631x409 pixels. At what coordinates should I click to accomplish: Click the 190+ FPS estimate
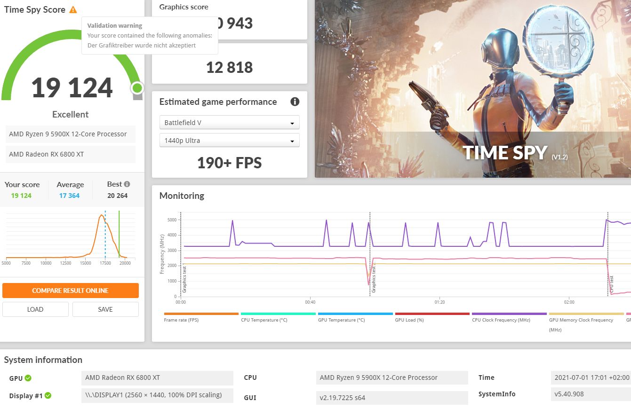[230, 163]
